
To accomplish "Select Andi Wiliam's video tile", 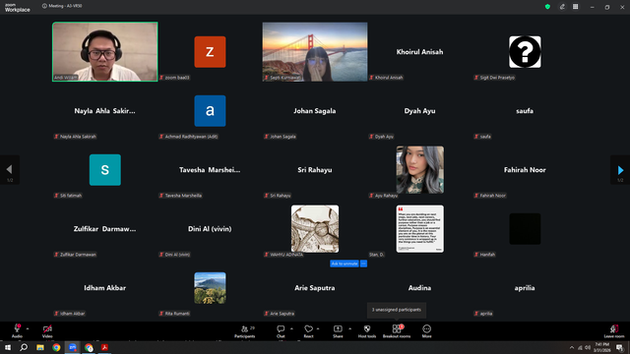I will 105,52.
